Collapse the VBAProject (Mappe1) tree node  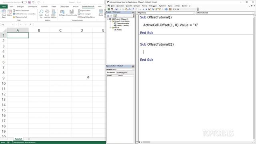click(x=108, y=19)
